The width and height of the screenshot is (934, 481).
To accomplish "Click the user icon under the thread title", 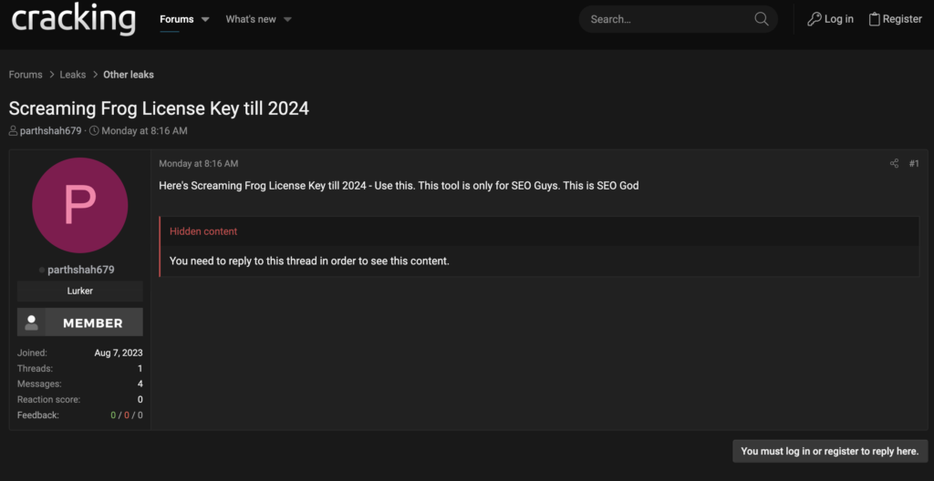I will [x=14, y=131].
